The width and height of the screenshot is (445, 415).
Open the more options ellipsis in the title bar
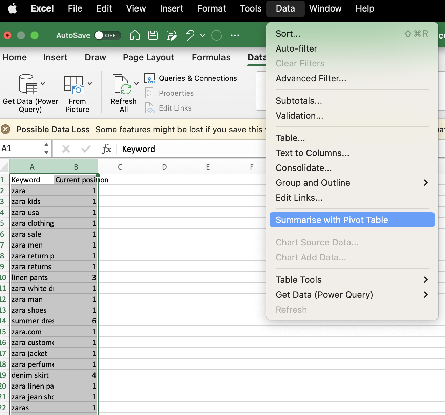coord(235,35)
